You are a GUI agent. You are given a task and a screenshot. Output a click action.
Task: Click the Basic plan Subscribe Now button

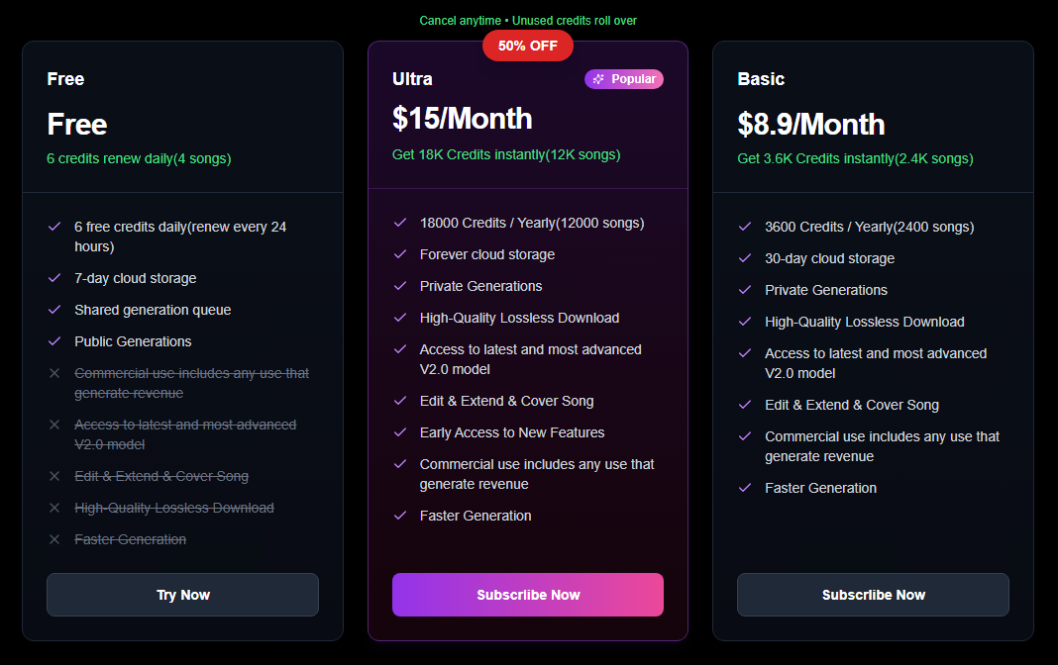click(x=873, y=595)
